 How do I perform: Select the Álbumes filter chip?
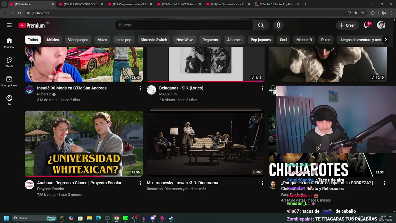(234, 40)
